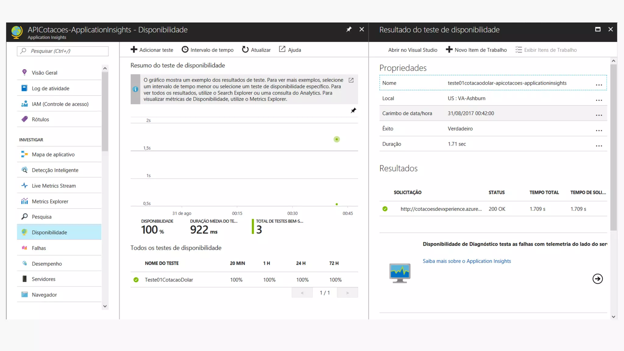Click Abrir no Visual Studio
Image resolution: width=624 pixels, height=351 pixels.
click(413, 50)
